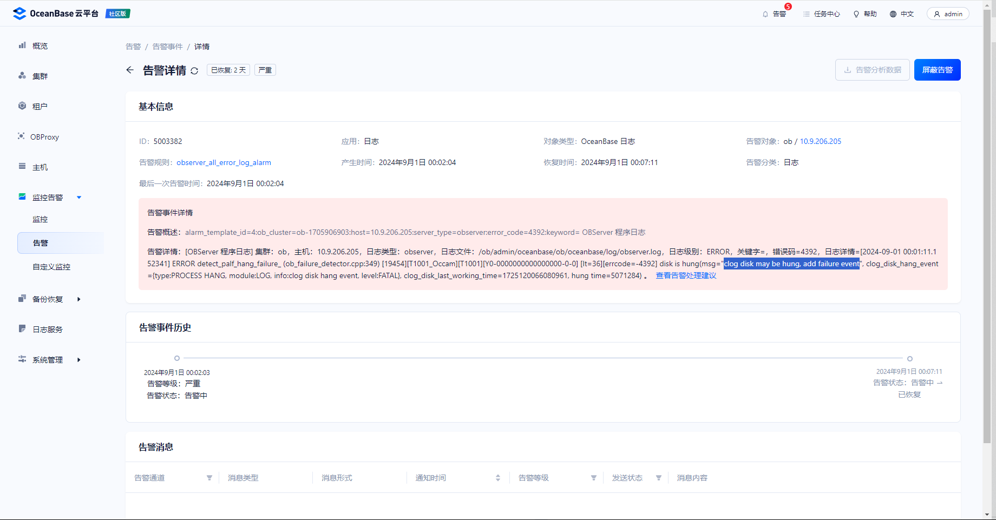Open the 集群 menu in sidebar
The height and width of the screenshot is (520, 996).
[40, 76]
